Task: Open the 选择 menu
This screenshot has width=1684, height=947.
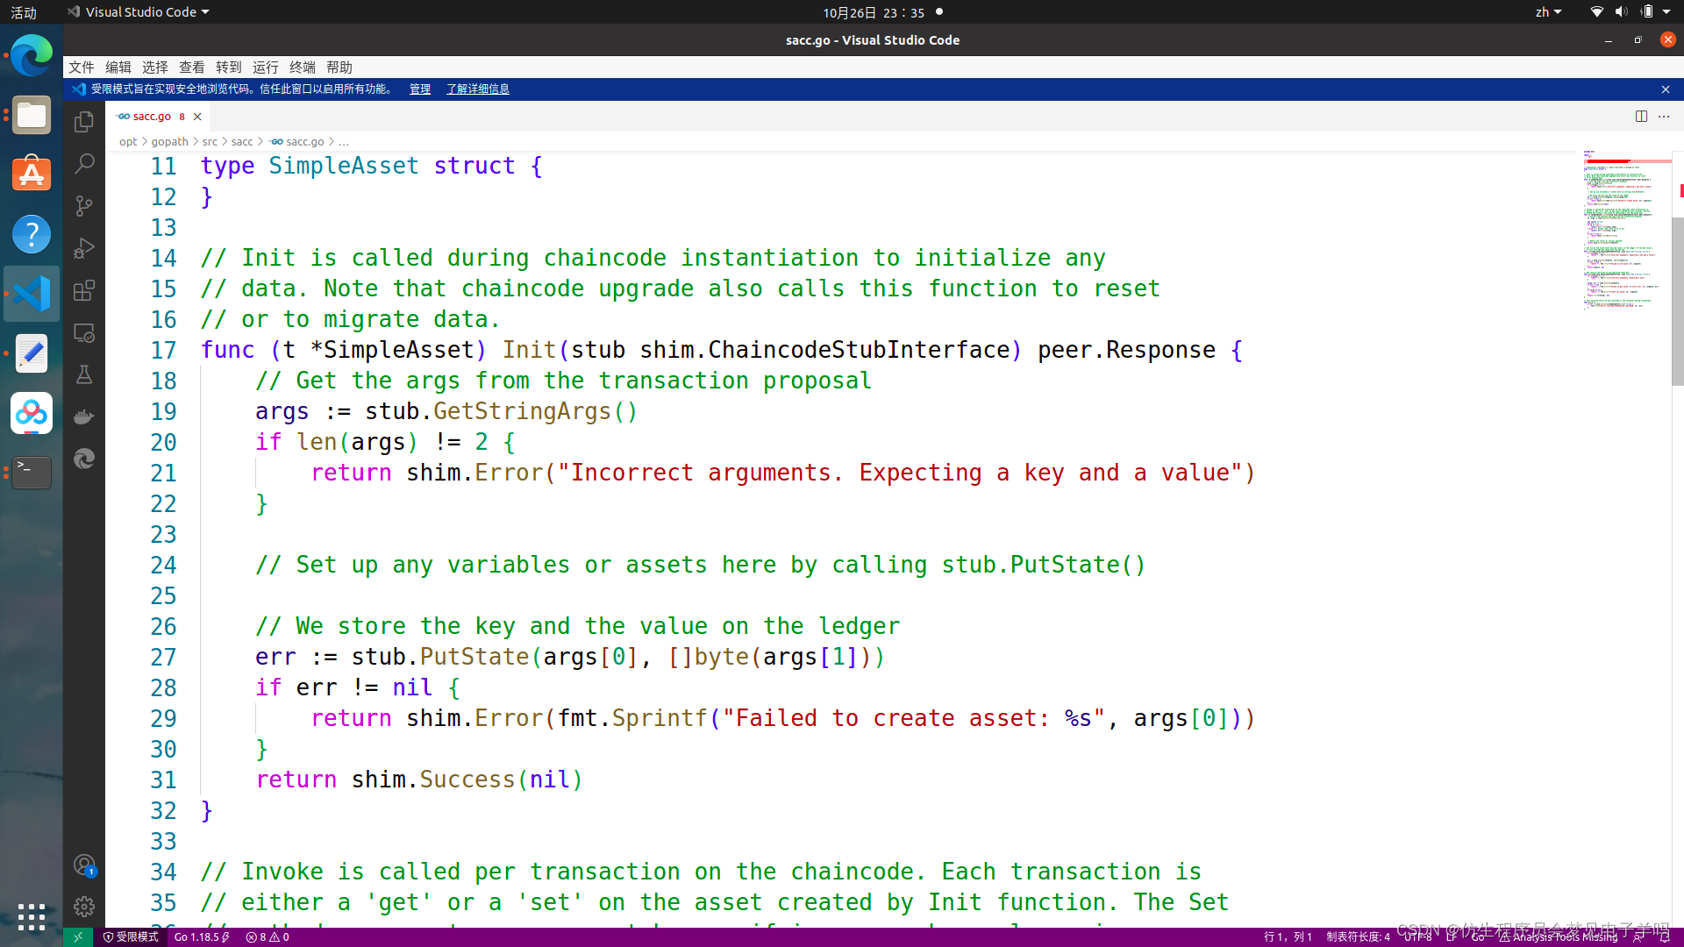Action: pos(155,68)
